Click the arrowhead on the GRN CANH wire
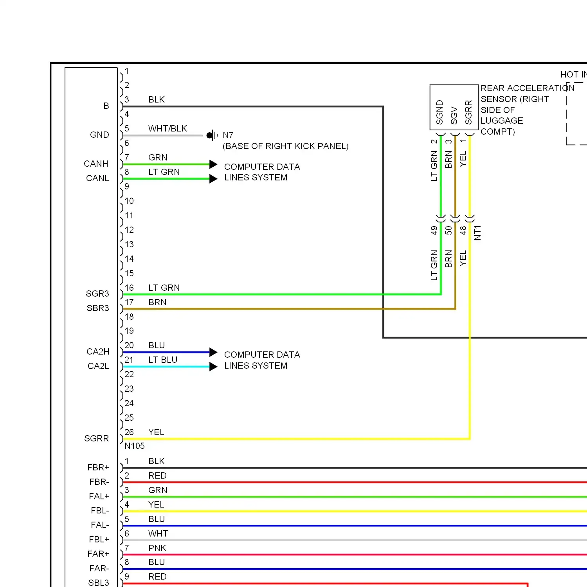Image resolution: width=587 pixels, height=587 pixels. (213, 164)
